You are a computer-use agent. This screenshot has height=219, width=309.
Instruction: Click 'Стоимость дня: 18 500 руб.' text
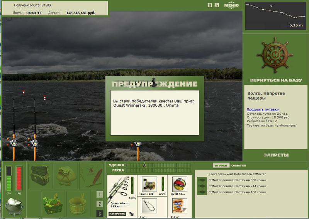click(x=268, y=117)
